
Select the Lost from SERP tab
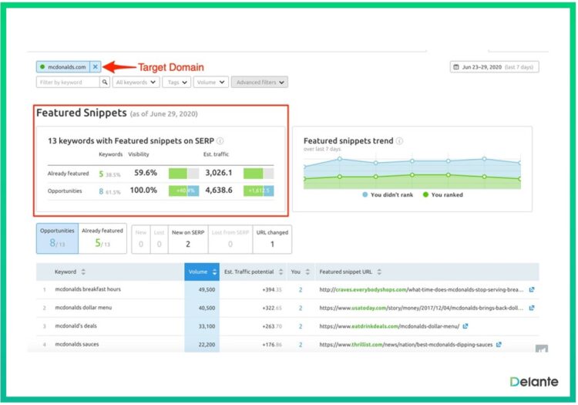tap(230, 239)
